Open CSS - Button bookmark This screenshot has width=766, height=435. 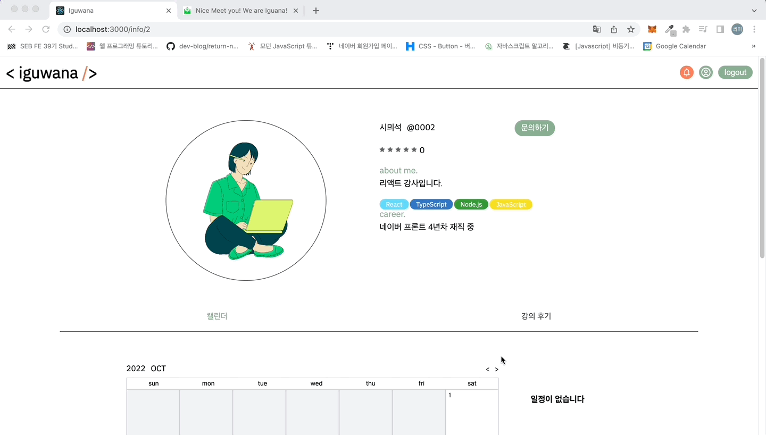click(440, 46)
